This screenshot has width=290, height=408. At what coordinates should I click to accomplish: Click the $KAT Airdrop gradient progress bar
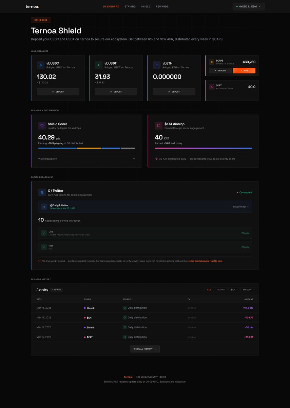pyautogui.click(x=204, y=148)
